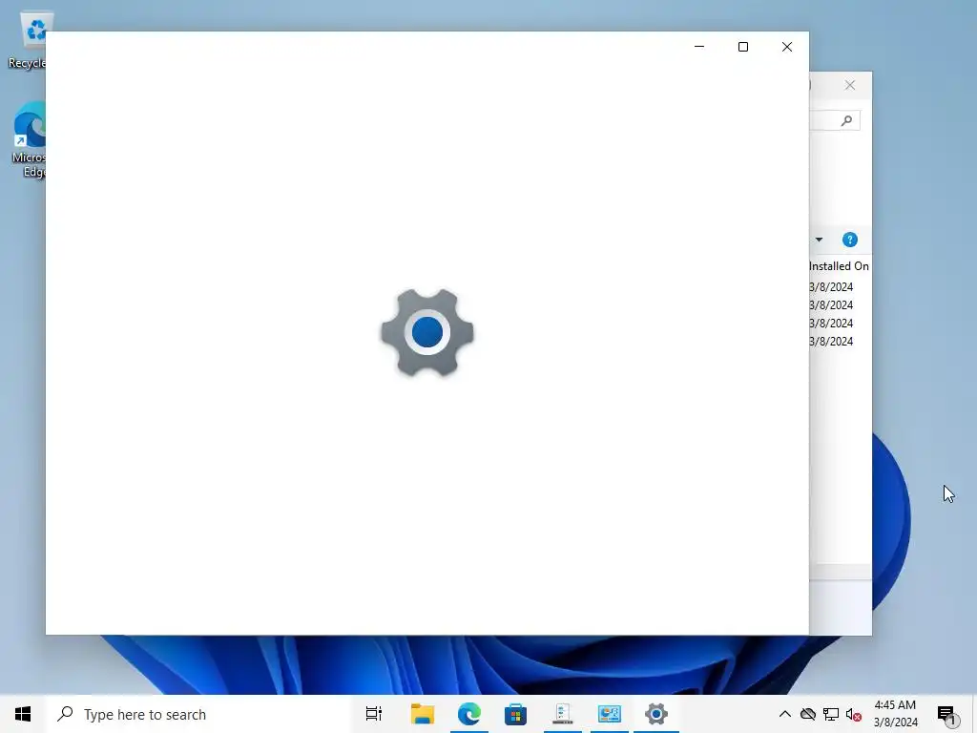Select the second 3/8/2024 update row
977x733 pixels.
831,304
